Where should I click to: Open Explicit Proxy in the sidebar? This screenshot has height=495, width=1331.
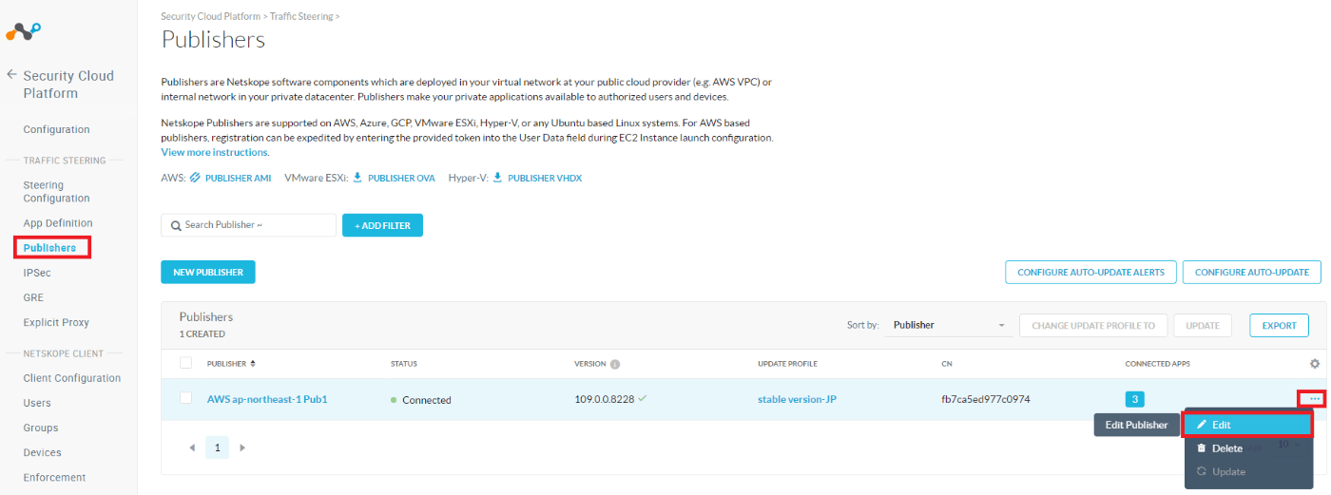click(56, 322)
